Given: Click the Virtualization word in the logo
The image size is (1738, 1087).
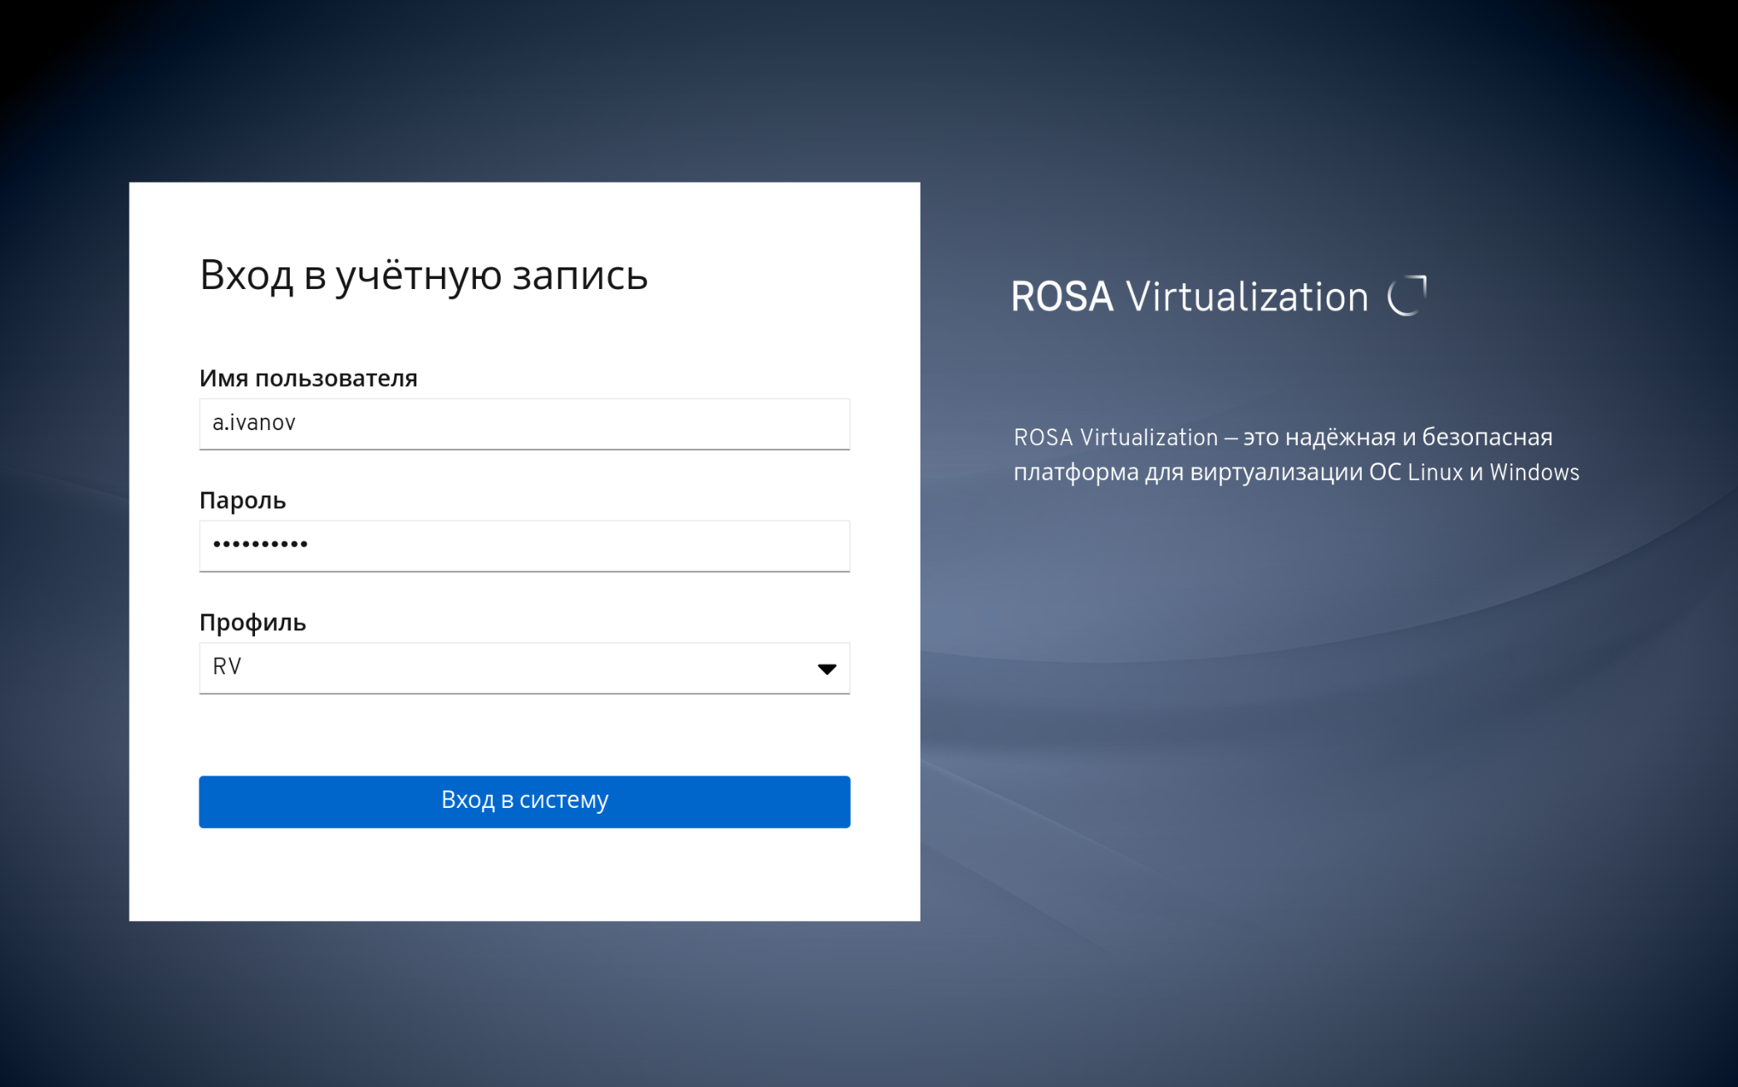Looking at the screenshot, I should pyautogui.click(x=1246, y=296).
